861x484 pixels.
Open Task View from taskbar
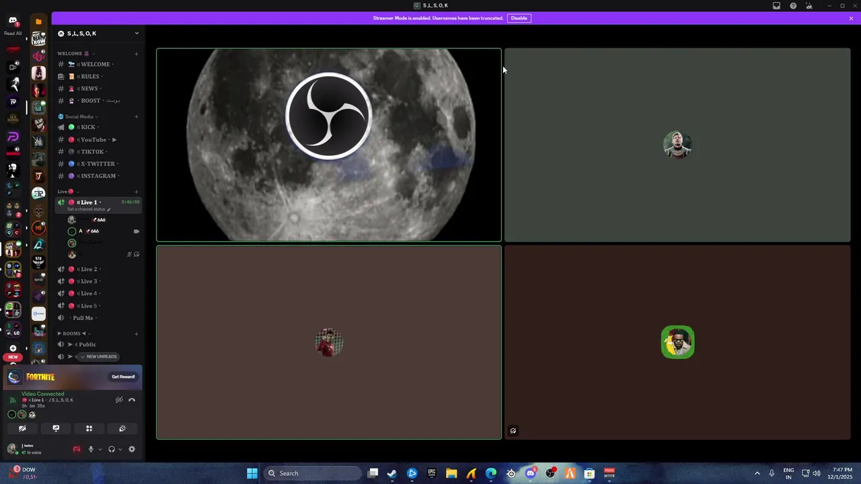[x=373, y=473]
